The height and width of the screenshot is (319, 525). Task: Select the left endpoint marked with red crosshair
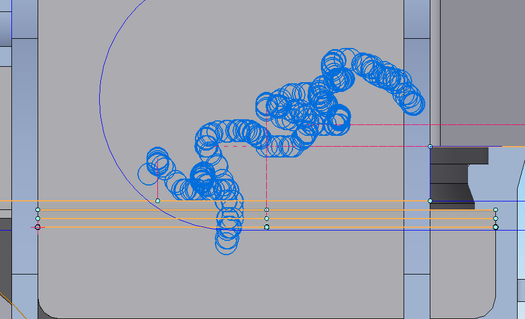click(38, 227)
